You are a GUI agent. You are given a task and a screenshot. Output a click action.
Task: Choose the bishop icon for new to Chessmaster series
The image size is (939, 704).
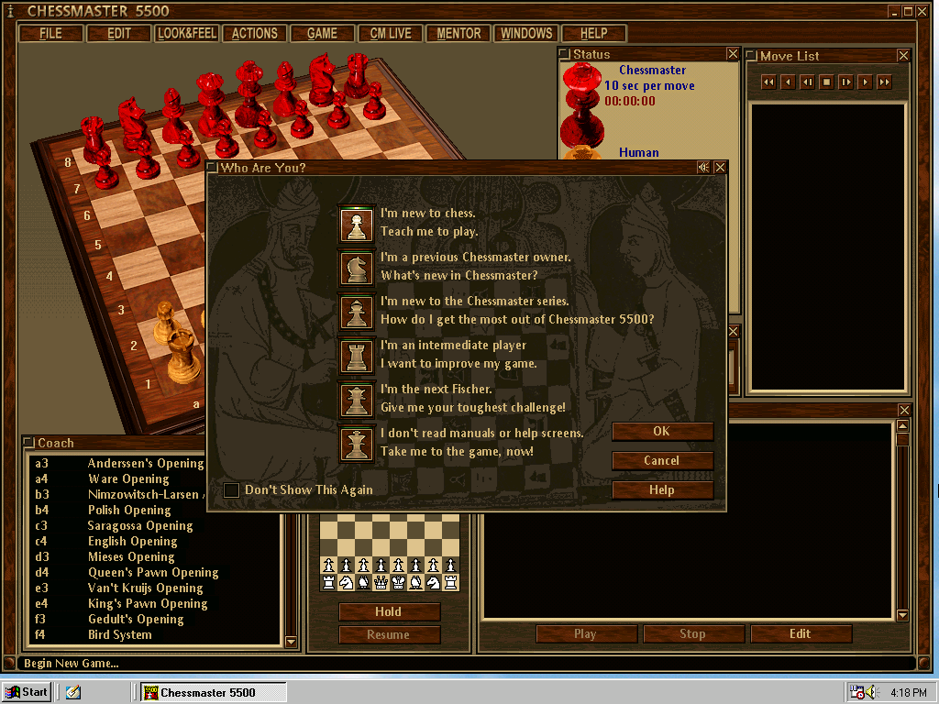coord(357,313)
